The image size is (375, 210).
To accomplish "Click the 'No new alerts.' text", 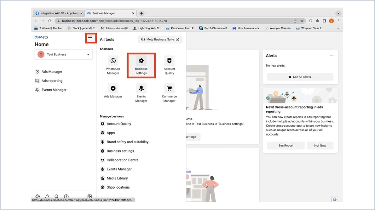I will pos(275,66).
